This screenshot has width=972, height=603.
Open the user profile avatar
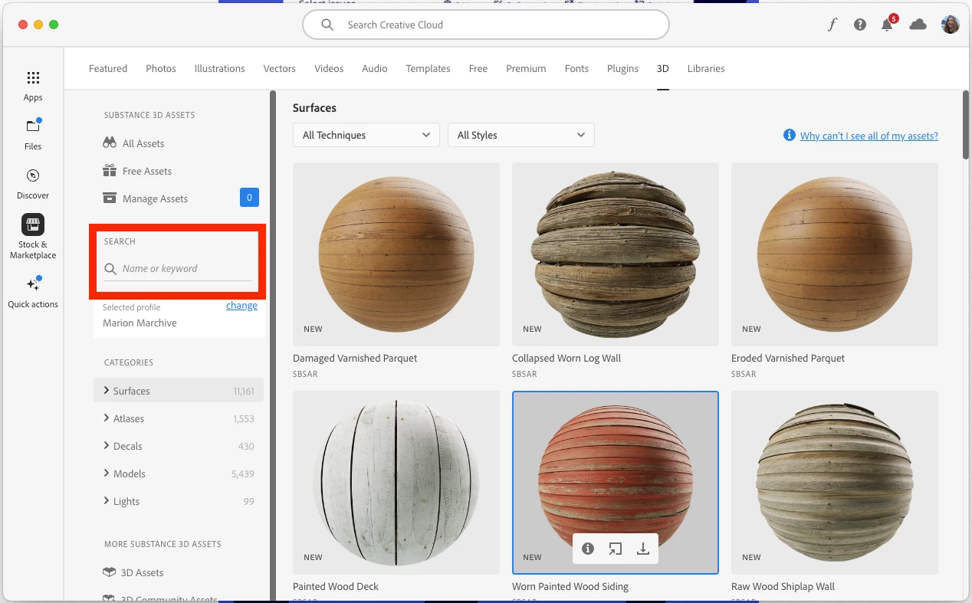[x=951, y=25]
